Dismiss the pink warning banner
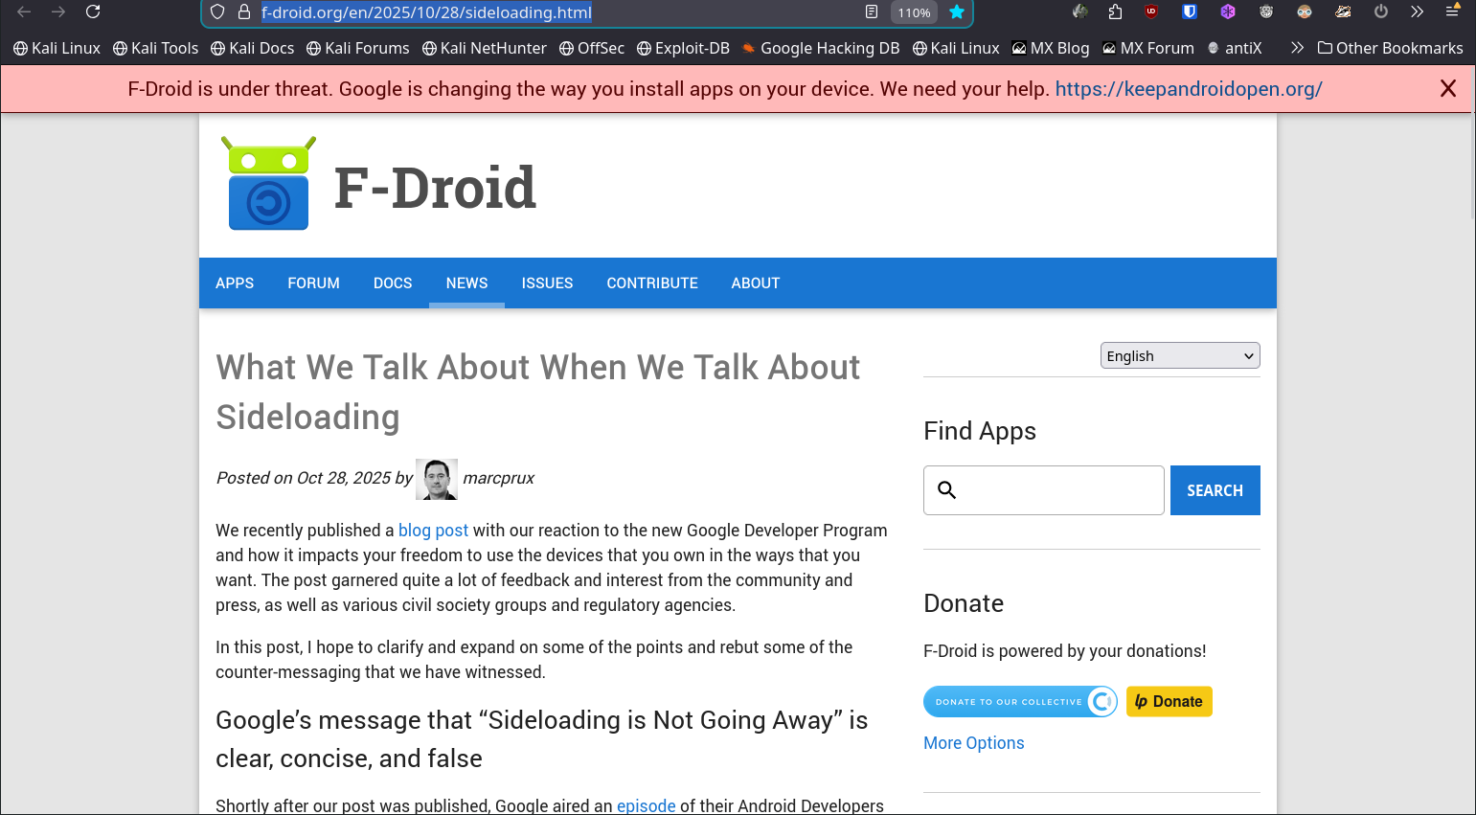Viewport: 1476px width, 815px height. pyautogui.click(x=1447, y=89)
